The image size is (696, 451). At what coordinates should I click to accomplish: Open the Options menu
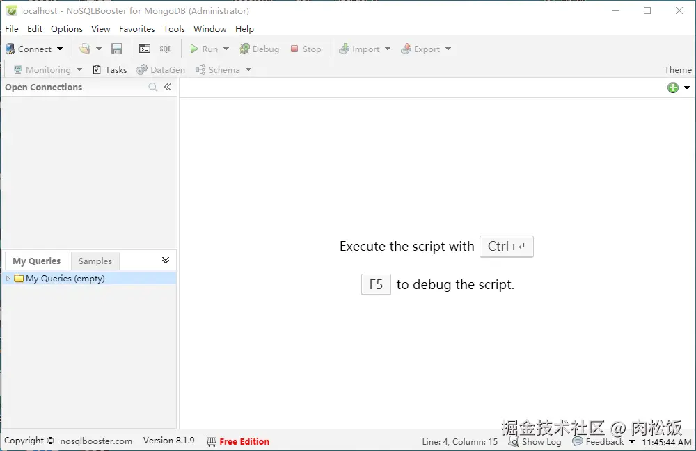point(67,29)
